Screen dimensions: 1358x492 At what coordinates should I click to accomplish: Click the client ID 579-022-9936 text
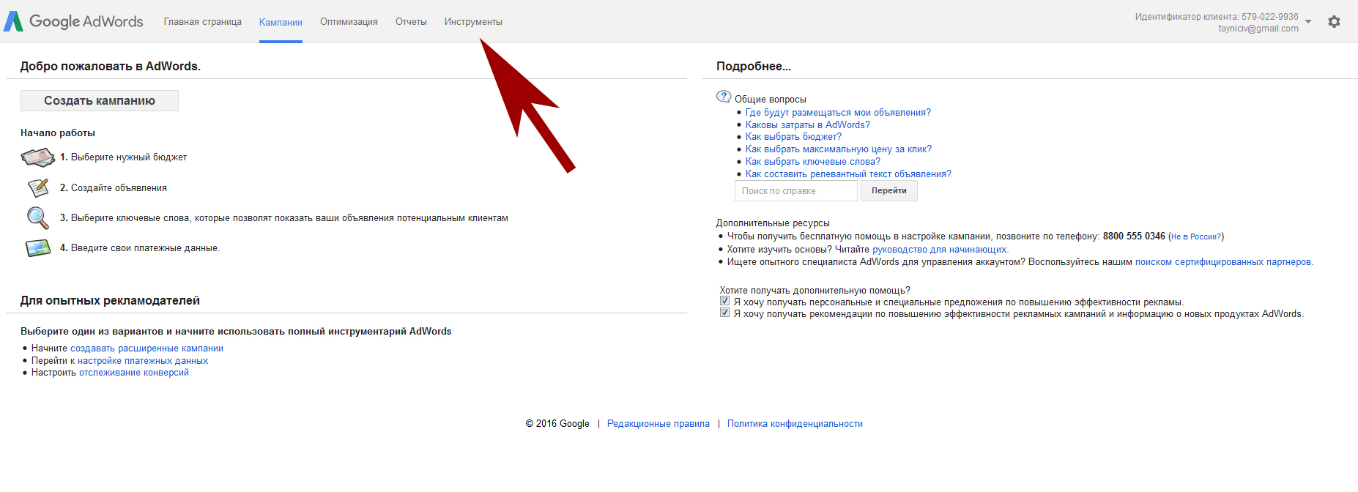[x=1270, y=17]
